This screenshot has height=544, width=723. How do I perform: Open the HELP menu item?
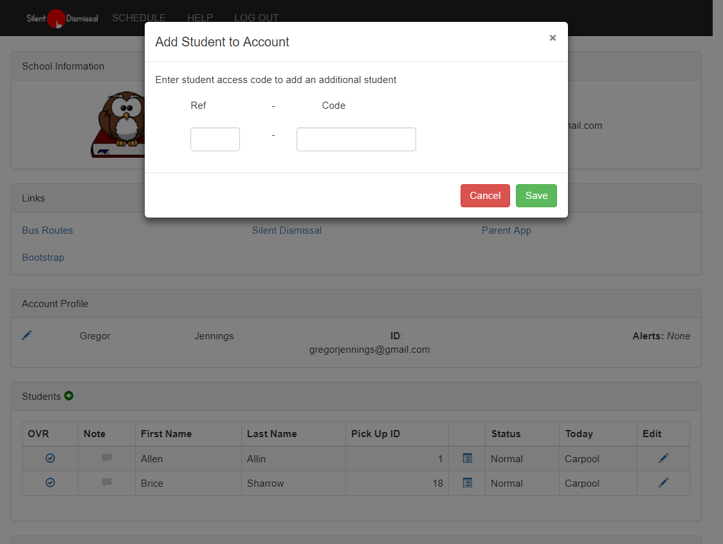[200, 18]
